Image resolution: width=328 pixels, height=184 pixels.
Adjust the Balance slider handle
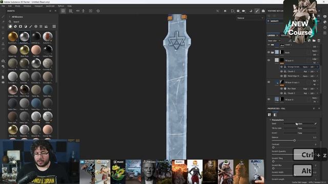295,141
